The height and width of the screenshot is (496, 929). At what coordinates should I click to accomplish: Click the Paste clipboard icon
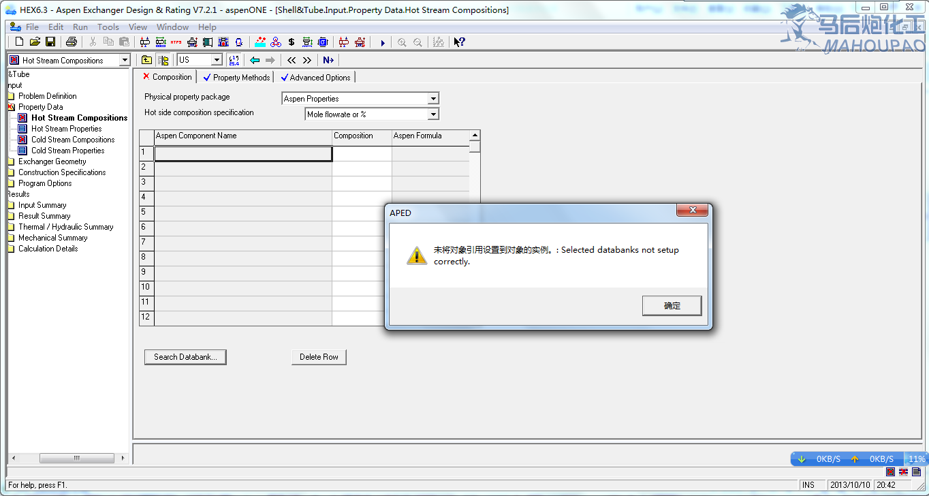[124, 42]
